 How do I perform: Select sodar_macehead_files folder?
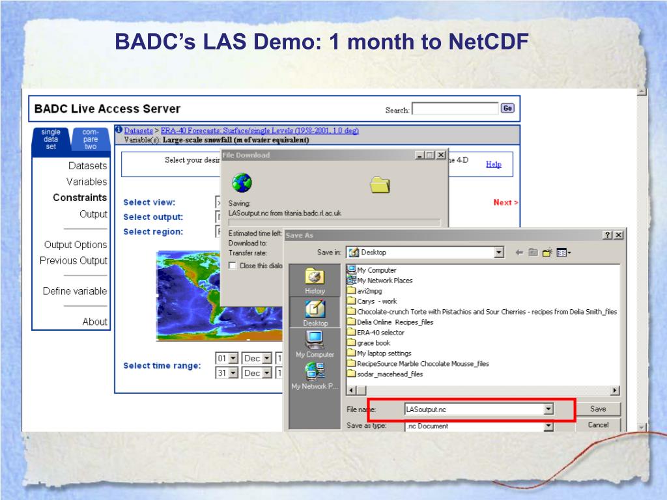[385, 374]
